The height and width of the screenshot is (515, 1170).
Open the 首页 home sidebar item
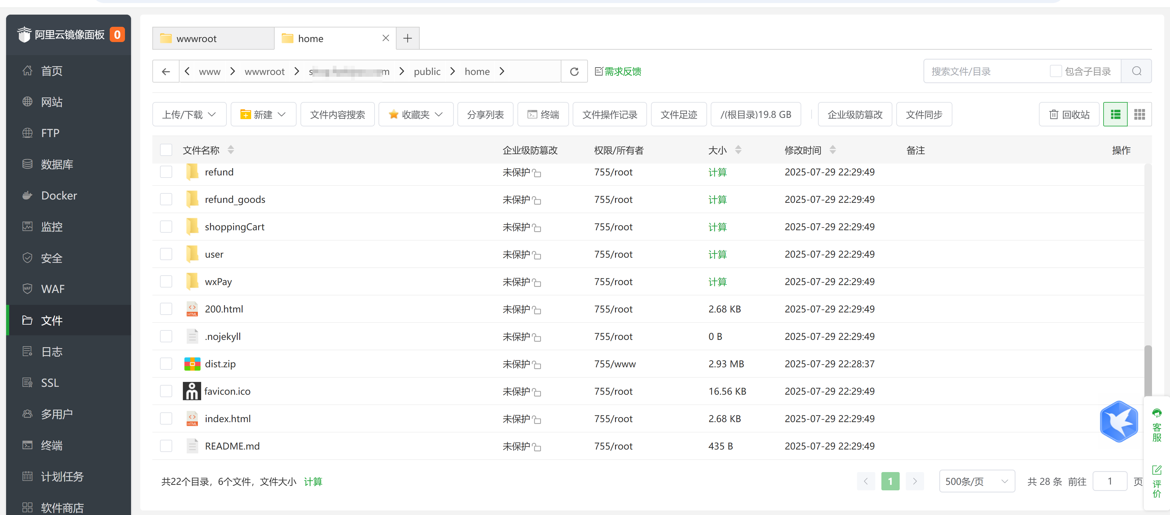point(69,71)
